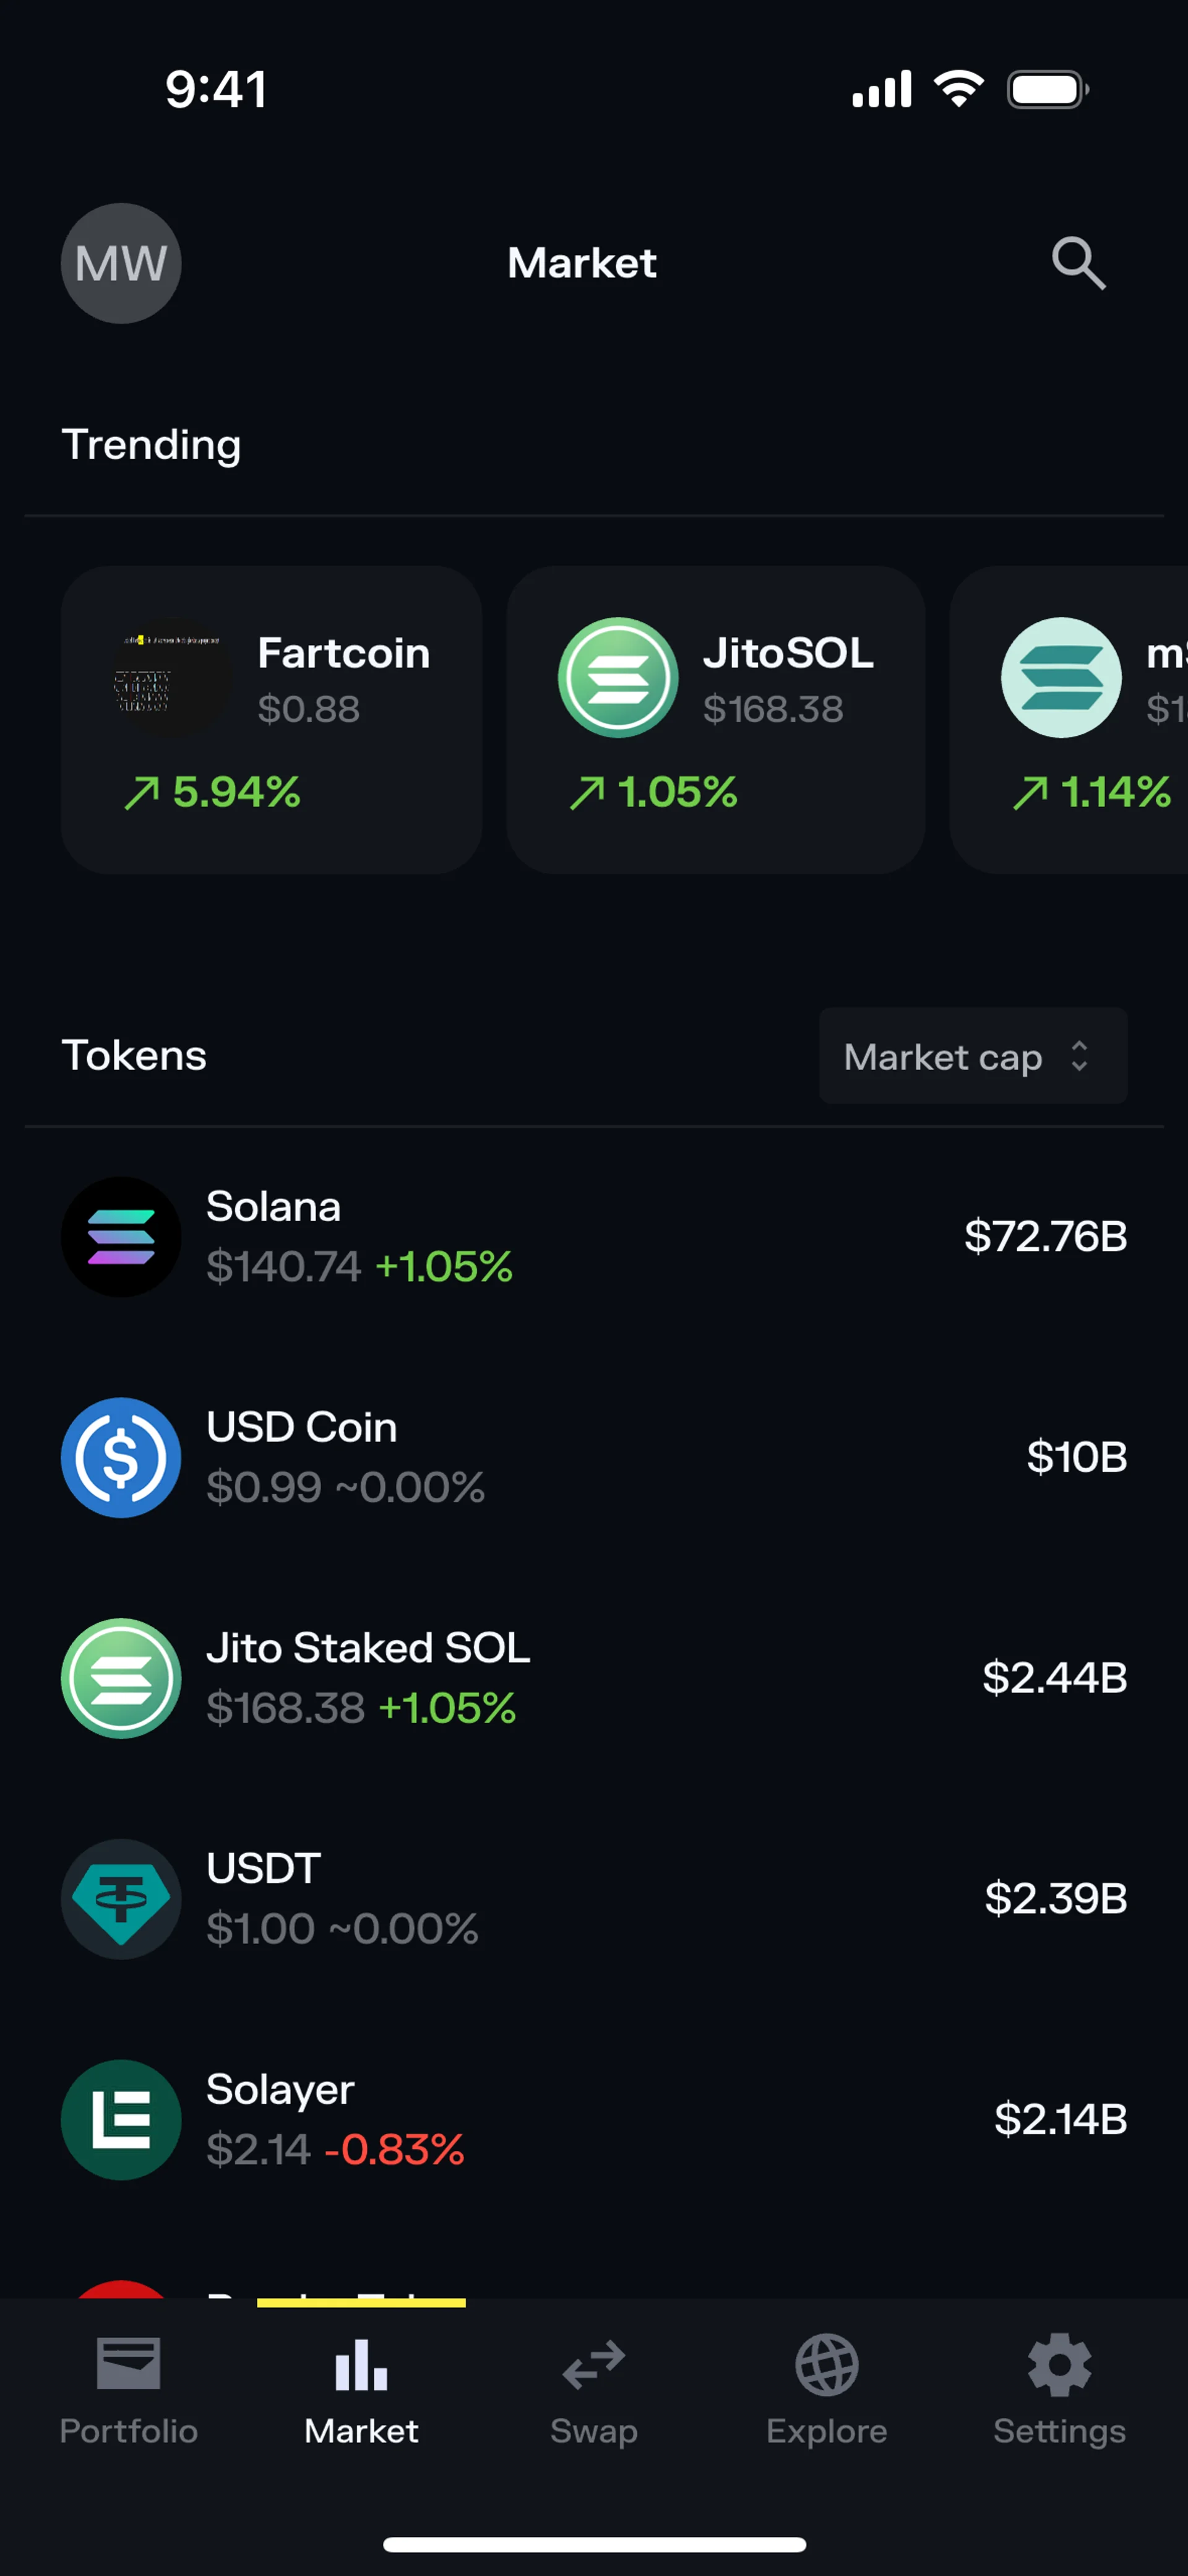
Task: Open the MW profile avatar
Action: (x=121, y=263)
